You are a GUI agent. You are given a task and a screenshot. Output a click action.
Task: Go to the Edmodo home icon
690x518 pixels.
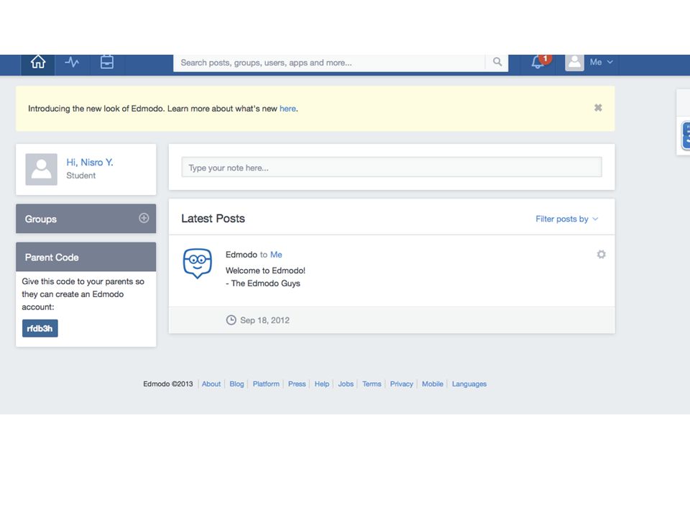point(38,62)
